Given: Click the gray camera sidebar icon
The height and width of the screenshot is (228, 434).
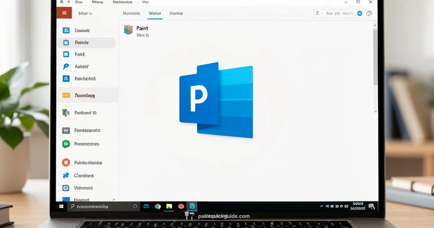Looking at the screenshot, I should point(66,130).
